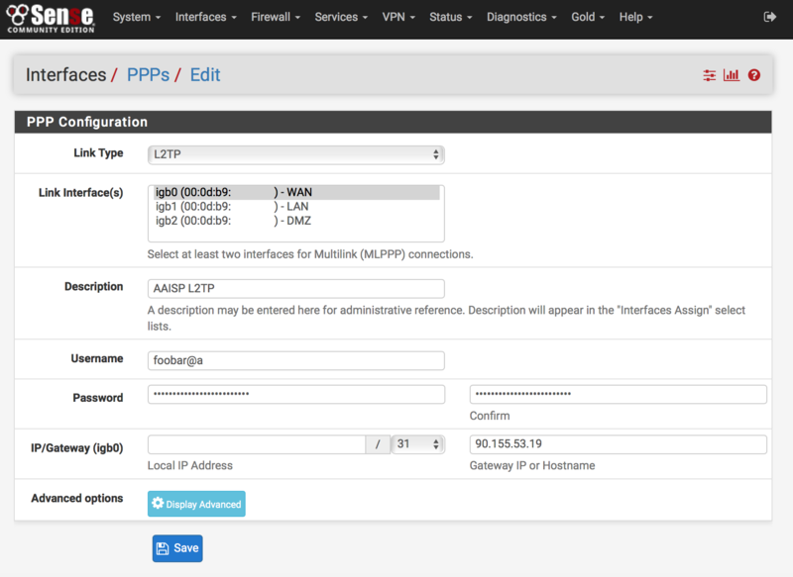The image size is (793, 577).
Task: Click the red help question mark icon
Action: (x=754, y=75)
